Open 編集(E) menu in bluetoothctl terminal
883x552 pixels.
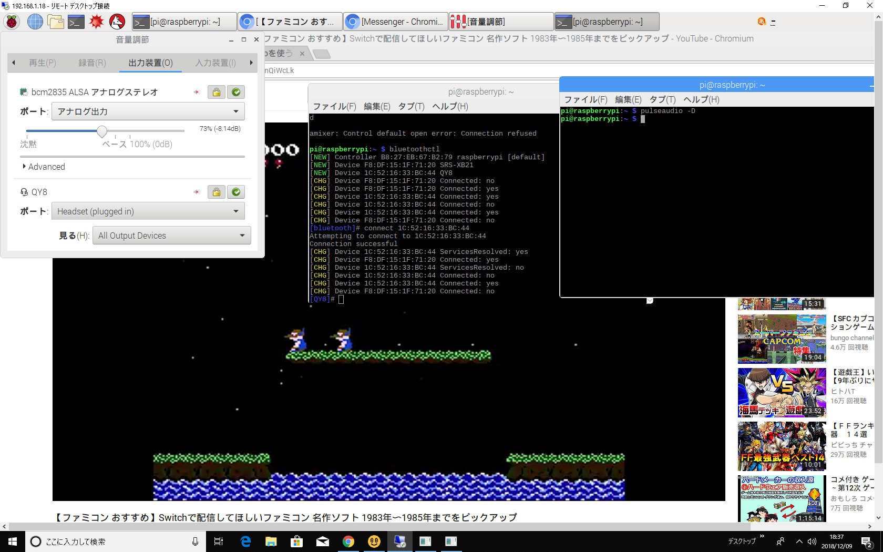click(x=377, y=106)
